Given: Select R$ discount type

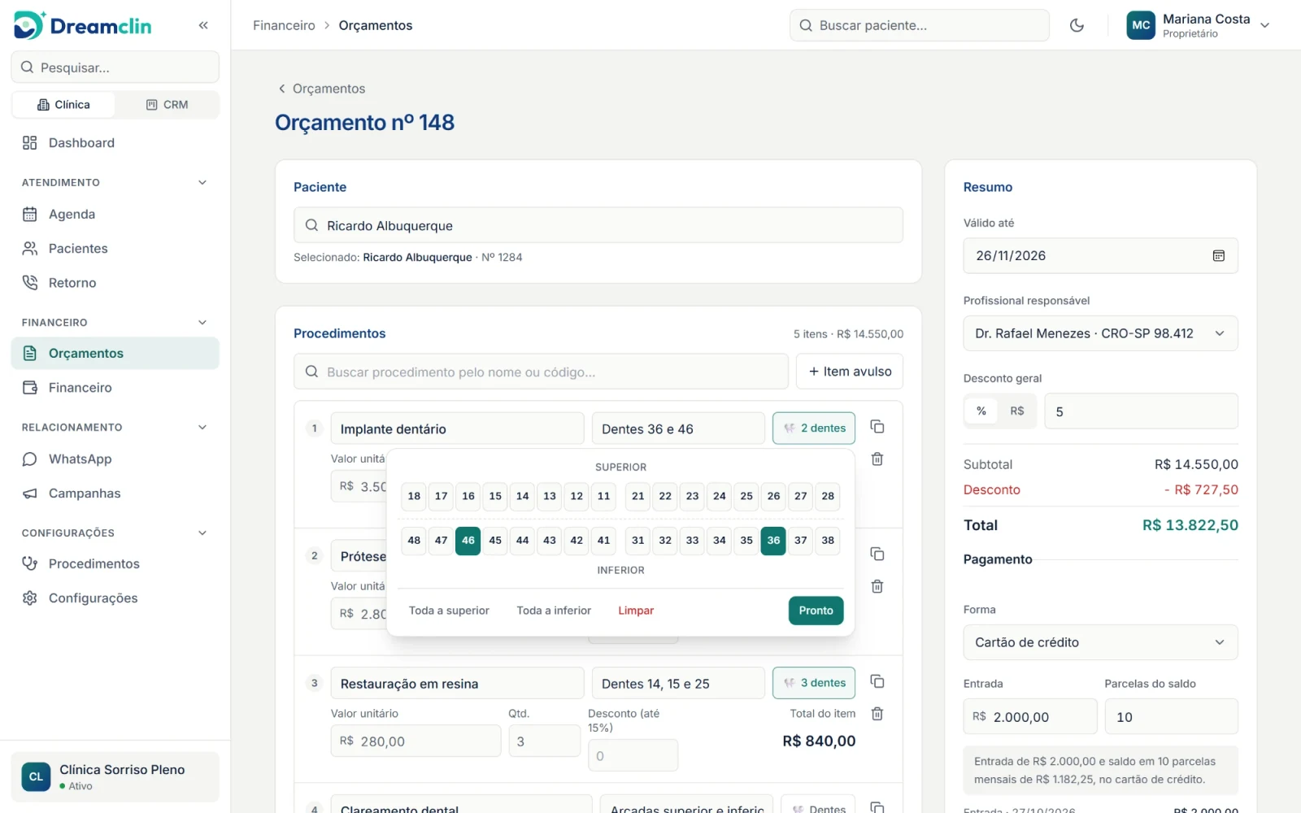Looking at the screenshot, I should (1017, 411).
